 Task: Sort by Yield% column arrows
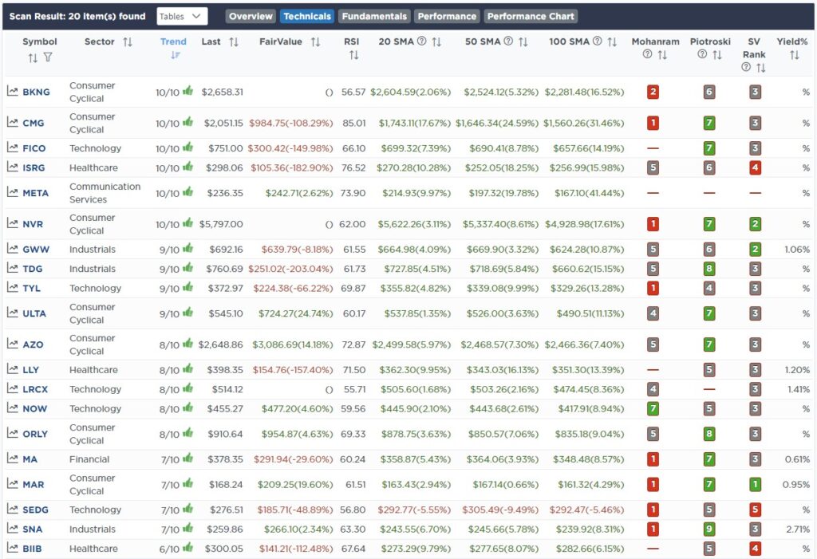(x=794, y=55)
